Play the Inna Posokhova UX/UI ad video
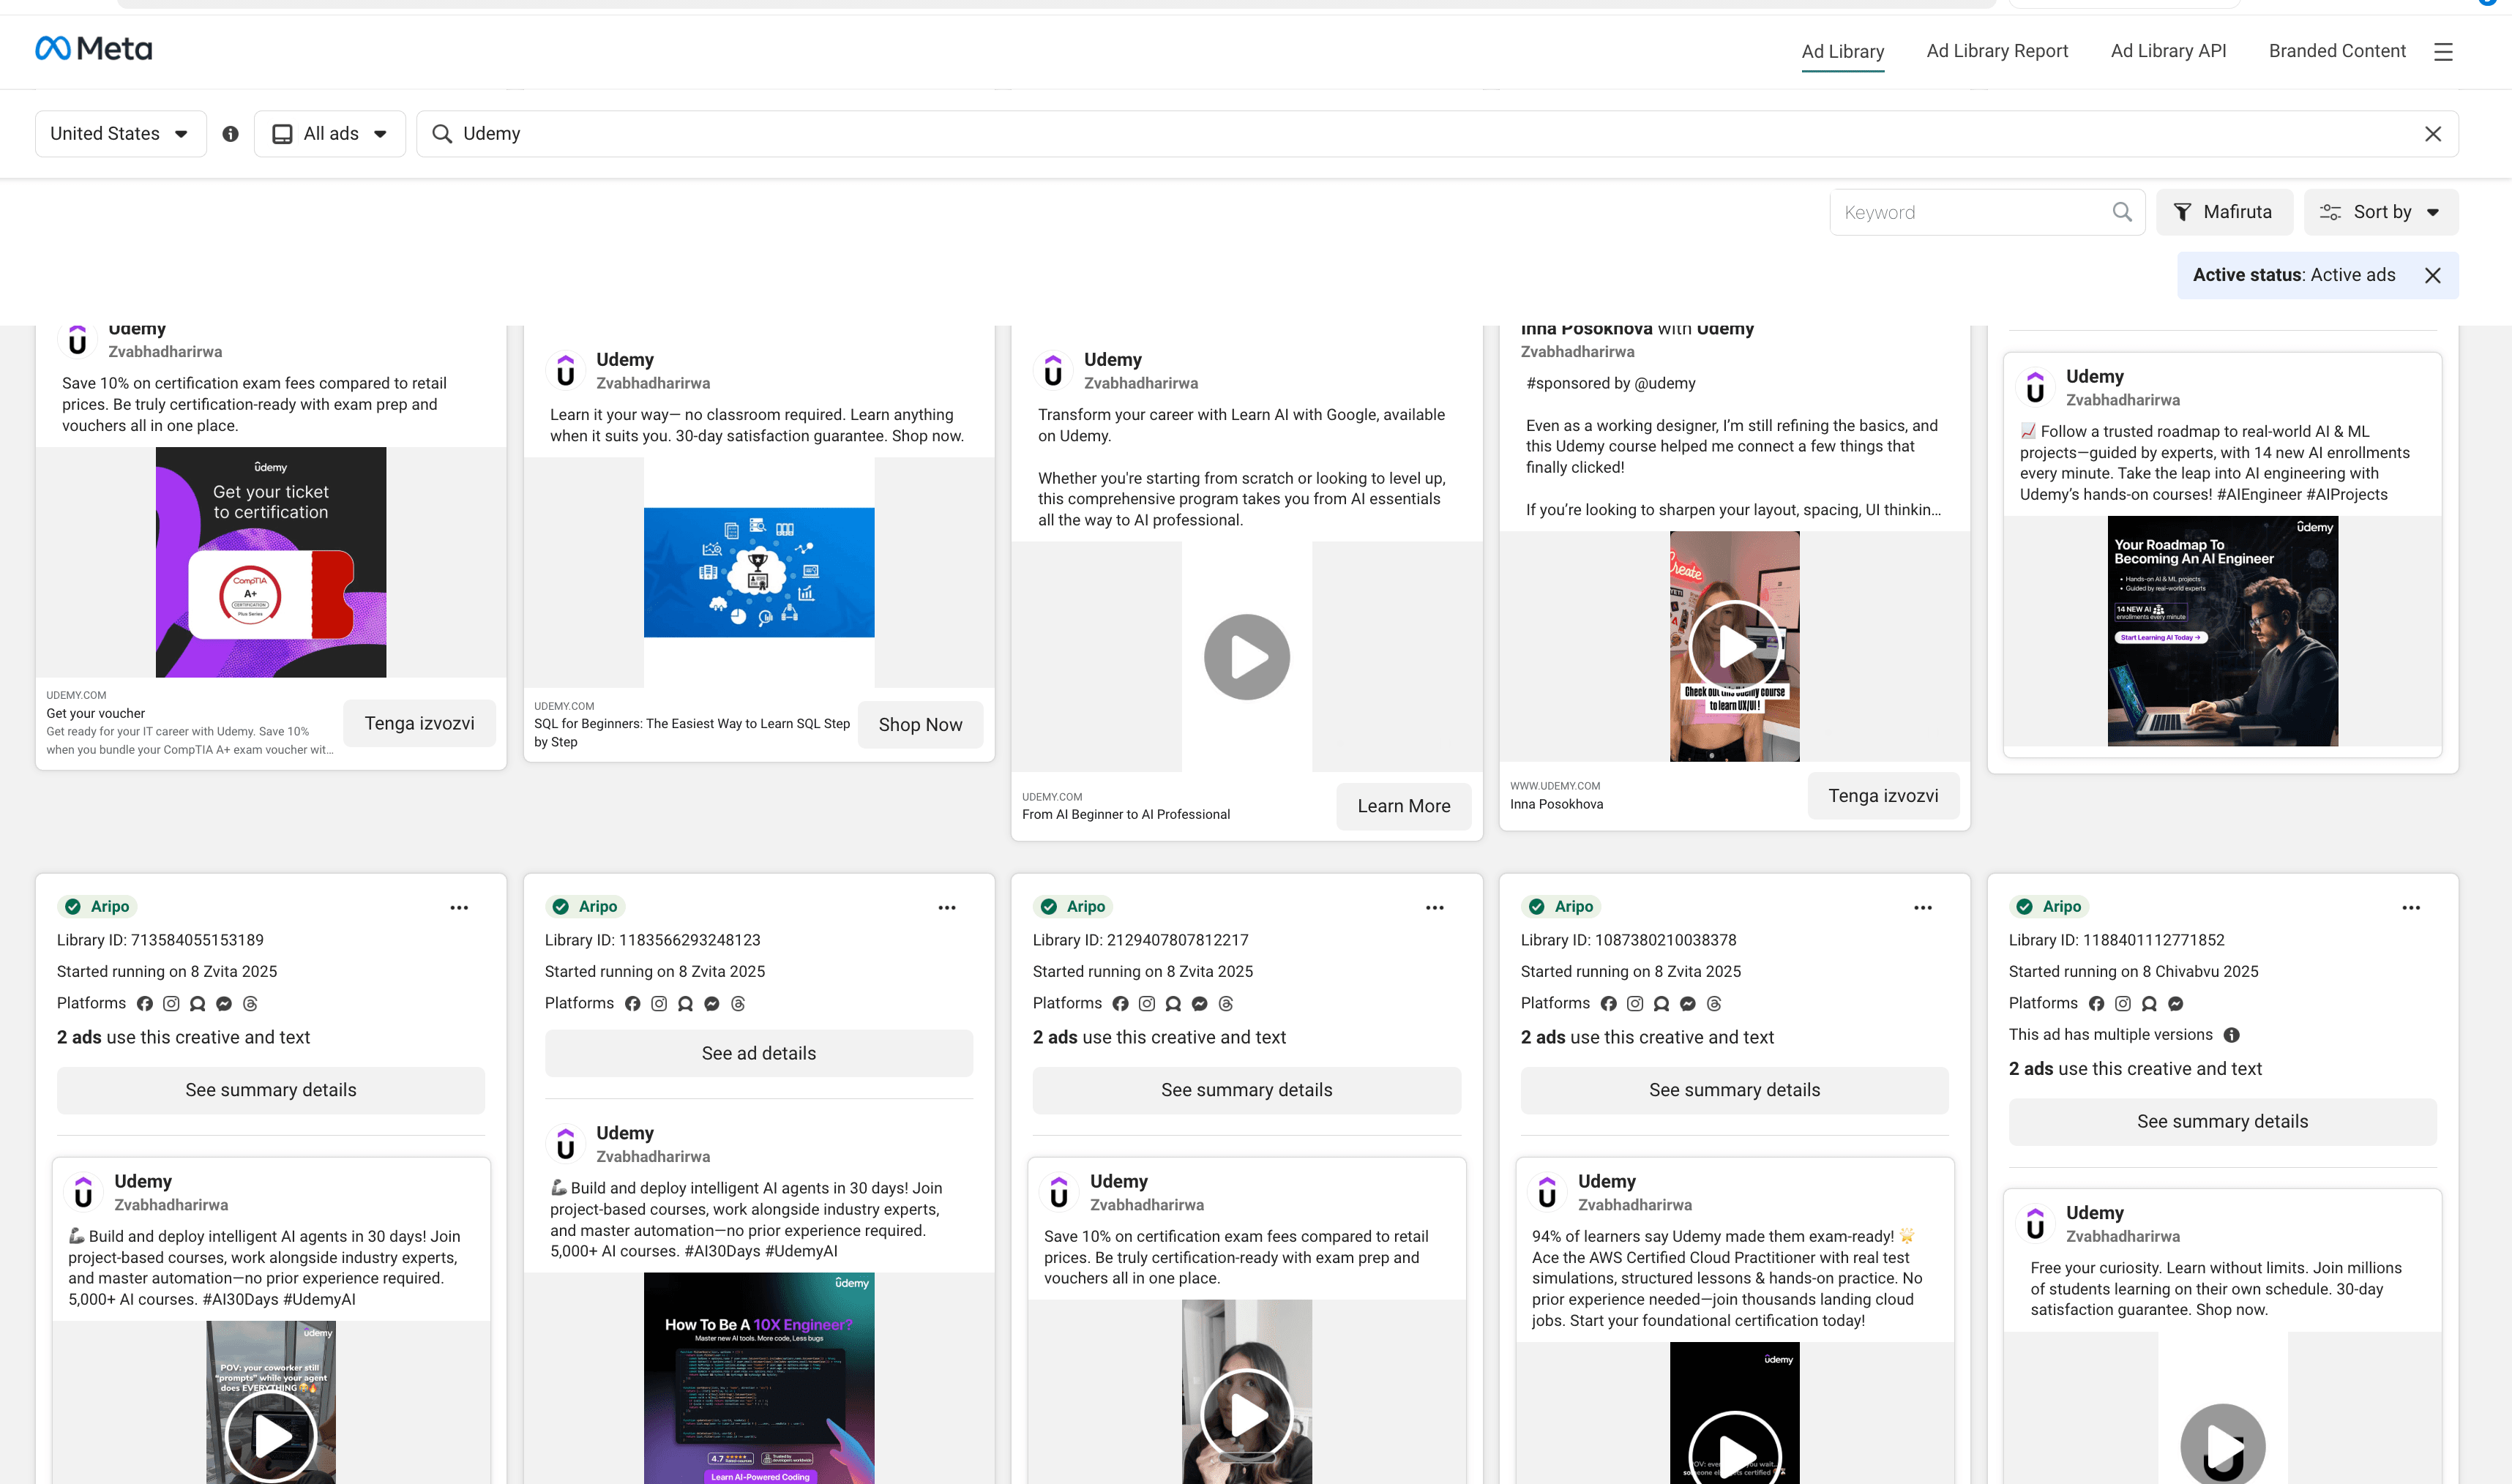Viewport: 2512px width, 1484px height. point(1734,646)
